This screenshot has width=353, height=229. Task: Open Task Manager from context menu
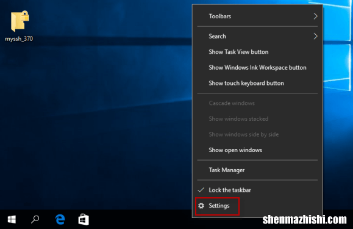pyautogui.click(x=257, y=170)
